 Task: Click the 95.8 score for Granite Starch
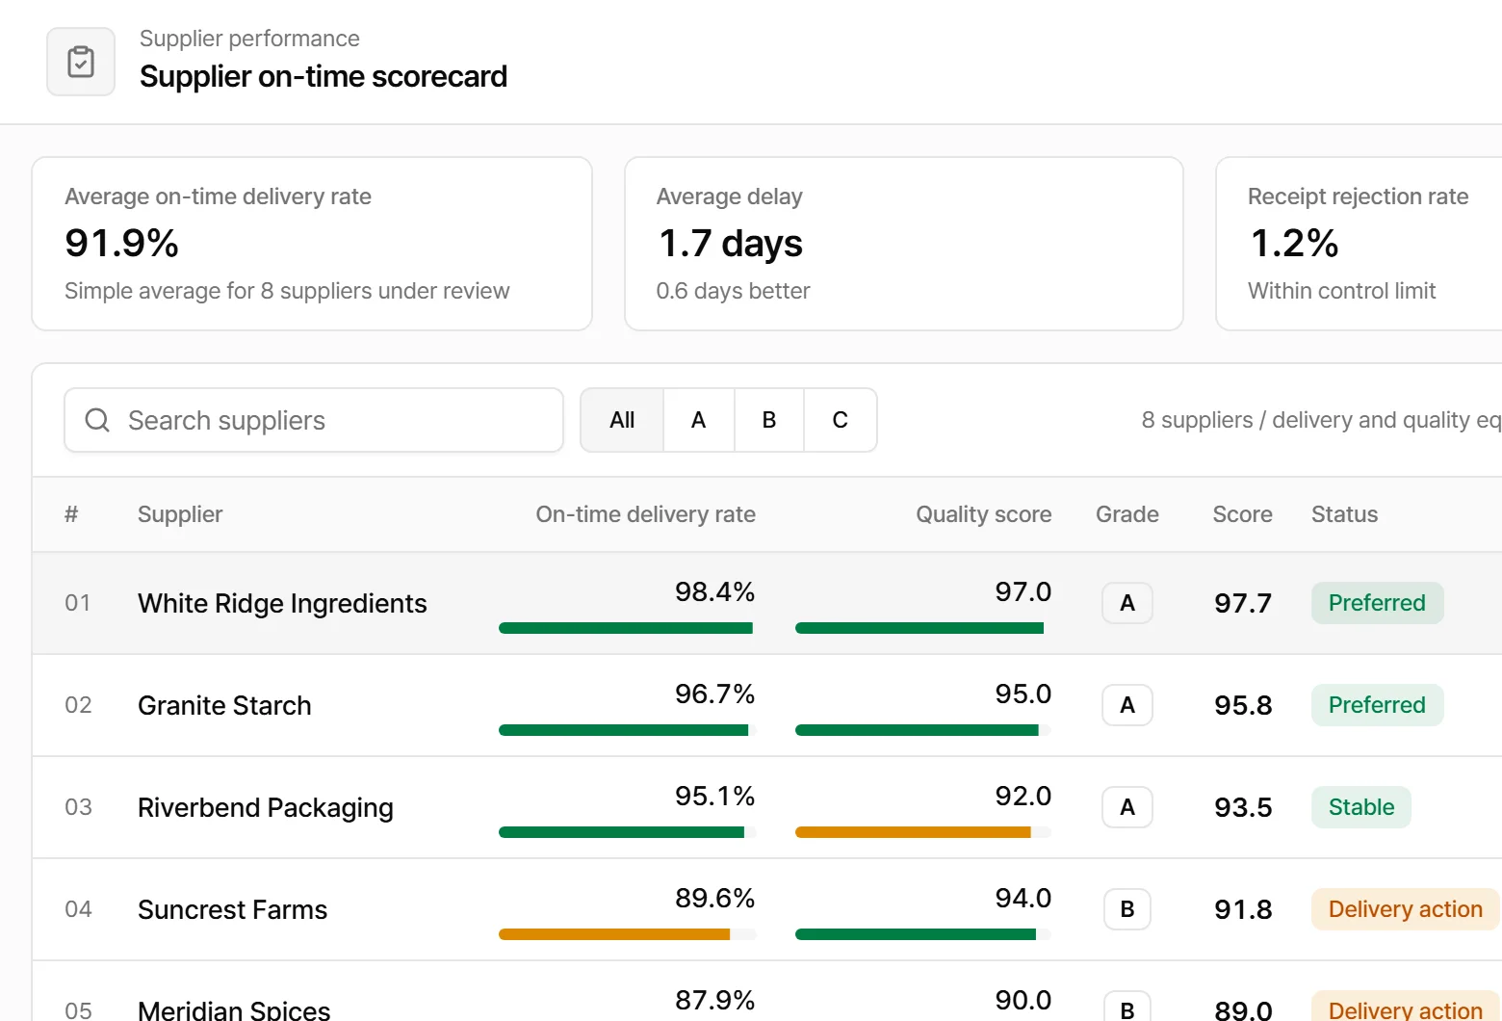1243,705
